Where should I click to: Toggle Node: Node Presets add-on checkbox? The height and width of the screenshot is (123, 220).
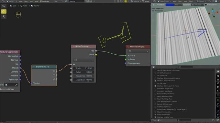pos(155,115)
